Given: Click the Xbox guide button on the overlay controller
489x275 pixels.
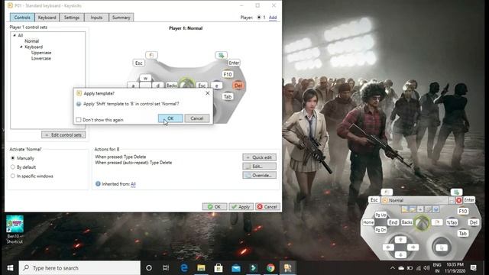Looking at the screenshot, I should (x=422, y=223).
